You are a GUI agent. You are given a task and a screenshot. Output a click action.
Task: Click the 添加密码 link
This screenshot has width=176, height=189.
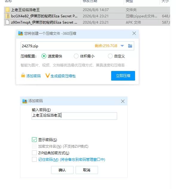[x=33, y=76]
